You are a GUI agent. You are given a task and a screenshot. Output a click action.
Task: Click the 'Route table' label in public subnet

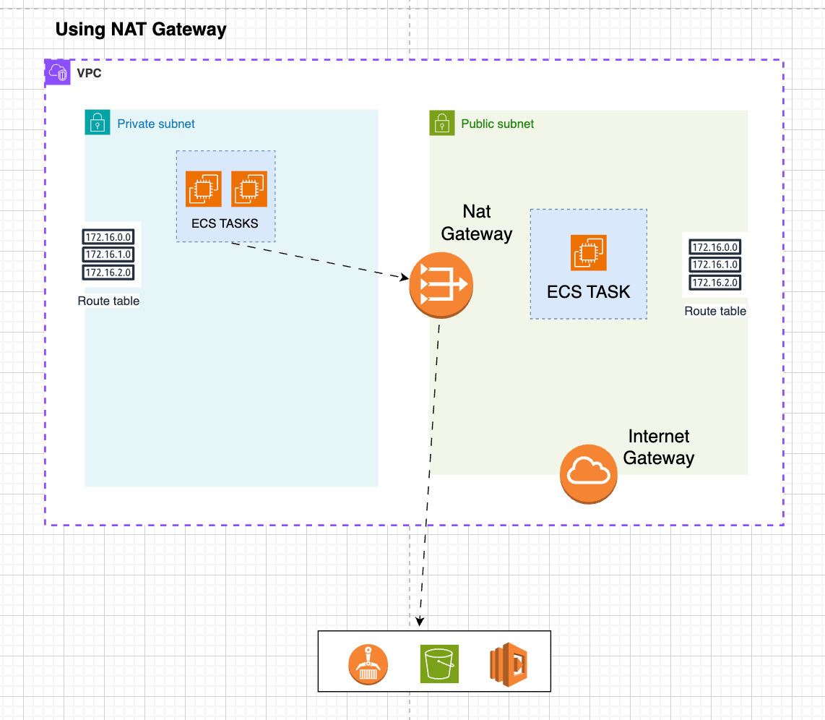point(715,311)
